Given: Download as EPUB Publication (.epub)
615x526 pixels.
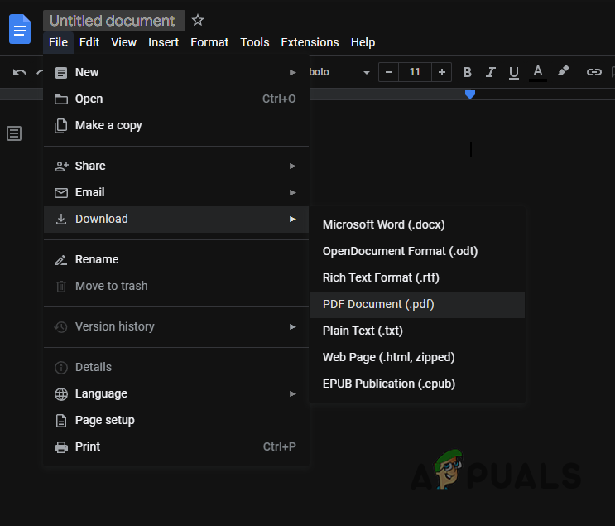Looking at the screenshot, I should tap(417, 384).
